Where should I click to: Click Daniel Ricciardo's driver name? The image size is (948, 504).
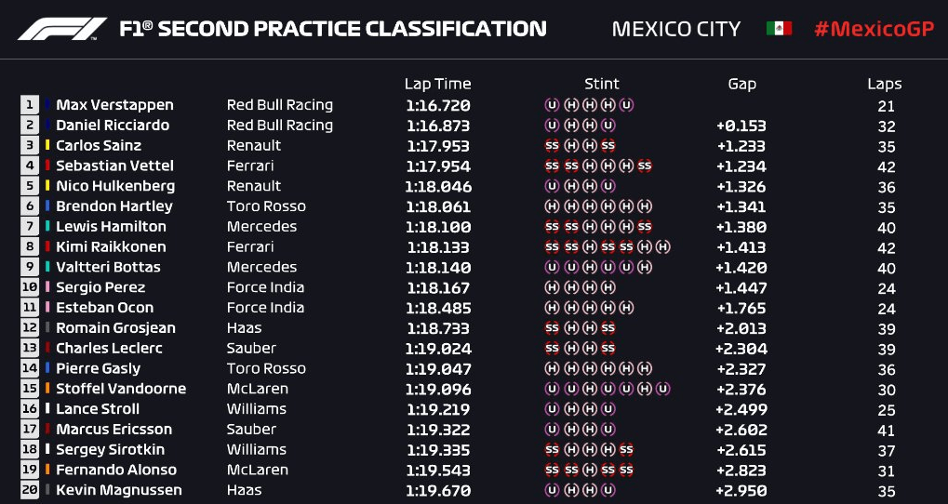113,126
